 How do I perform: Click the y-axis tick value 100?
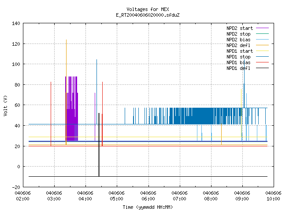pyautogui.click(x=16, y=64)
